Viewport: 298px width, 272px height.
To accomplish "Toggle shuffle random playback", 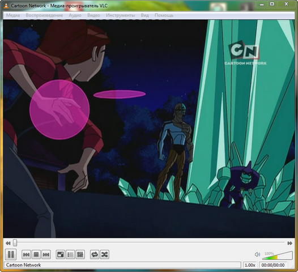I will 104,254.
